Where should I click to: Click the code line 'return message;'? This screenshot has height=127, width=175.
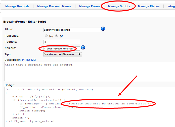pos(32,111)
